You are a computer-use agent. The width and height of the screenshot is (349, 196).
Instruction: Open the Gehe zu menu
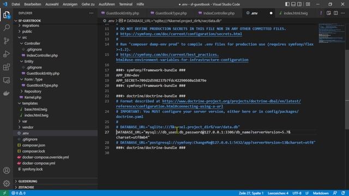pos(88,4)
